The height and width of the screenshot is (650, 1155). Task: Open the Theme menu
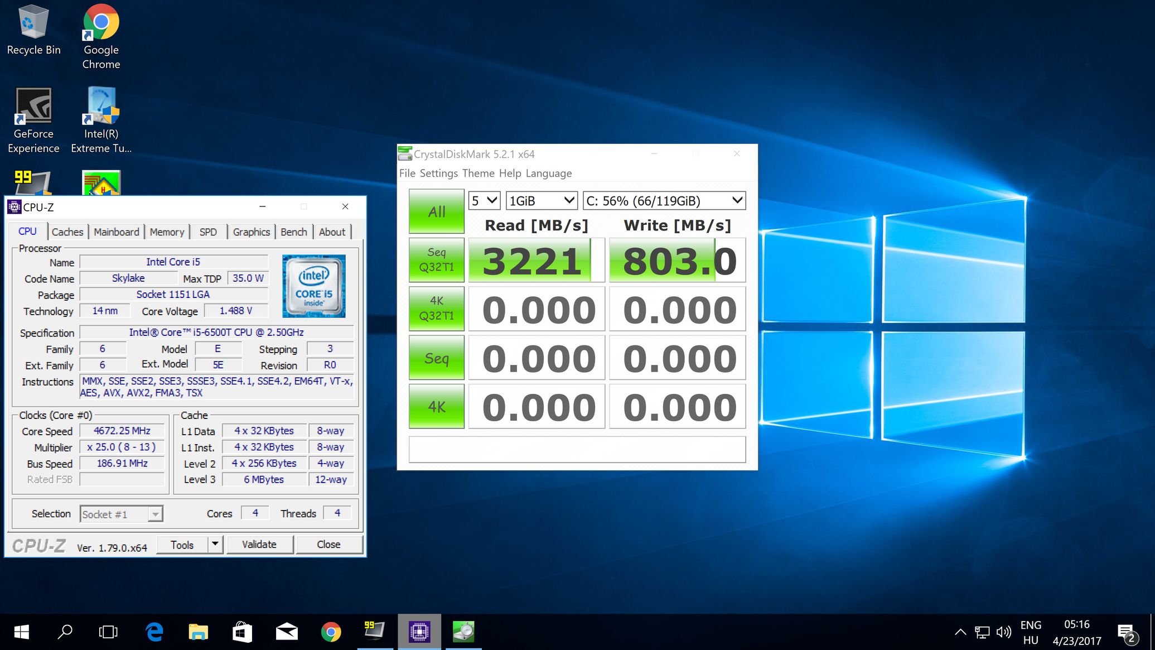pyautogui.click(x=479, y=173)
